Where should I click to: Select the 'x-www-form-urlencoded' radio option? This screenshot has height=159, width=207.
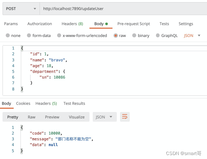click(x=59, y=36)
